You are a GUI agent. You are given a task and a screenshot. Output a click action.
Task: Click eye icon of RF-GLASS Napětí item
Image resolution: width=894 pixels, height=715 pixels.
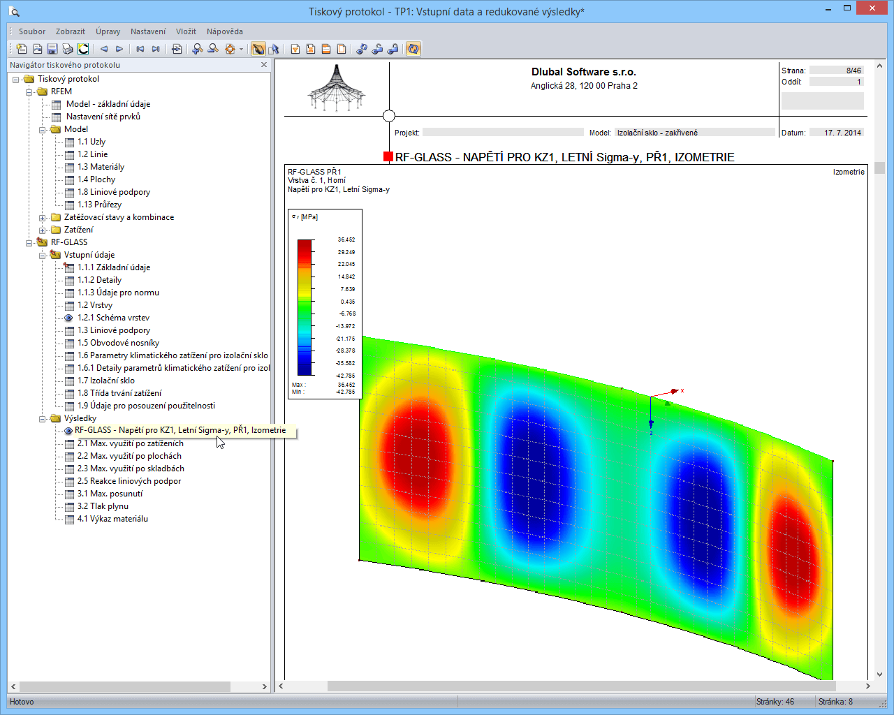[x=68, y=431]
